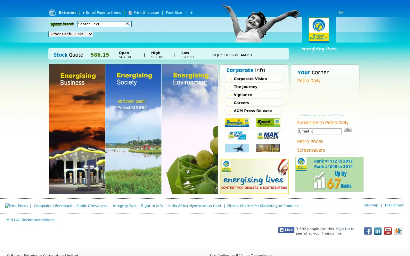Click the airplane aviation thumbnail
This screenshot has height=256, width=410.
click(237, 148)
